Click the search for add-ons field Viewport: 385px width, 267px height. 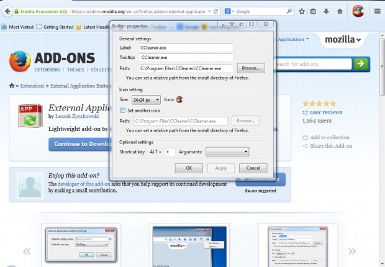coord(313,64)
